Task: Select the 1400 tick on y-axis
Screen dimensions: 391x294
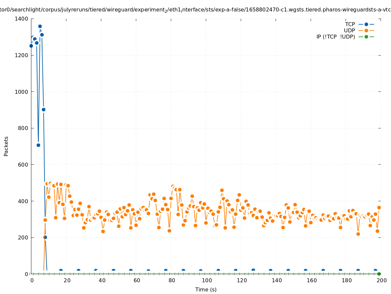Action: click(21, 19)
